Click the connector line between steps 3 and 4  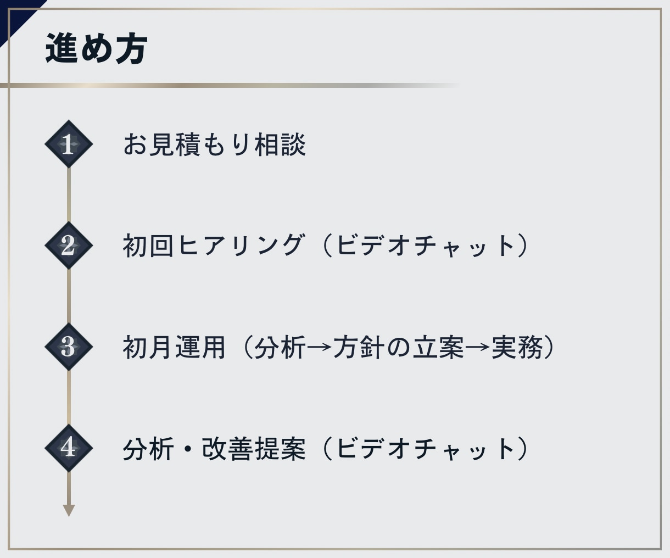tap(69, 398)
